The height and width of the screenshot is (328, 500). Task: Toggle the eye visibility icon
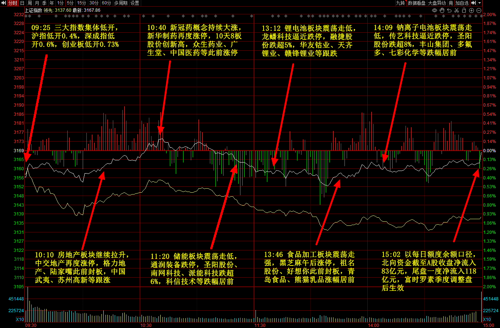click(x=434, y=10)
